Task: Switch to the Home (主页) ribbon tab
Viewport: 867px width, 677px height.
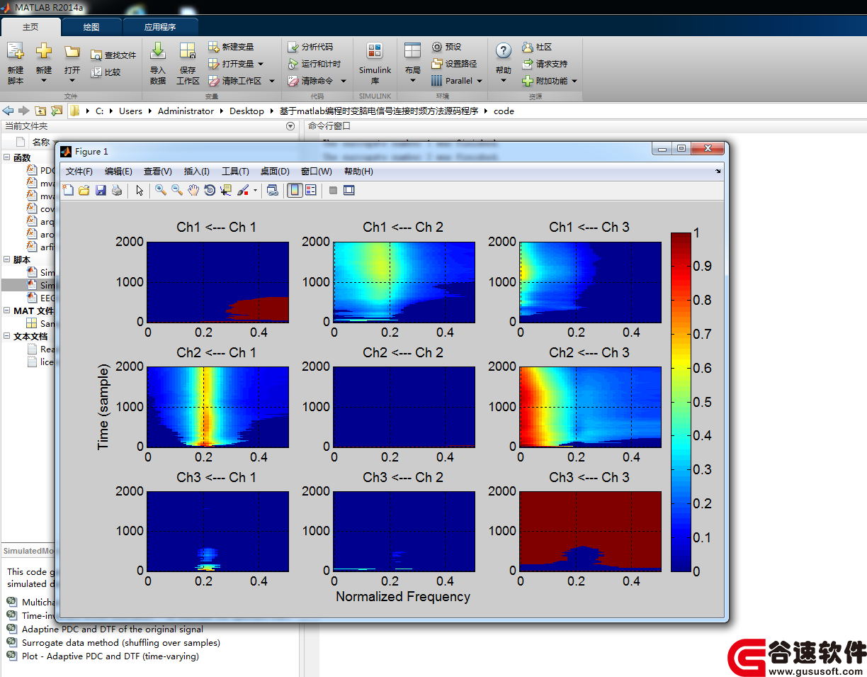Action: 30,27
